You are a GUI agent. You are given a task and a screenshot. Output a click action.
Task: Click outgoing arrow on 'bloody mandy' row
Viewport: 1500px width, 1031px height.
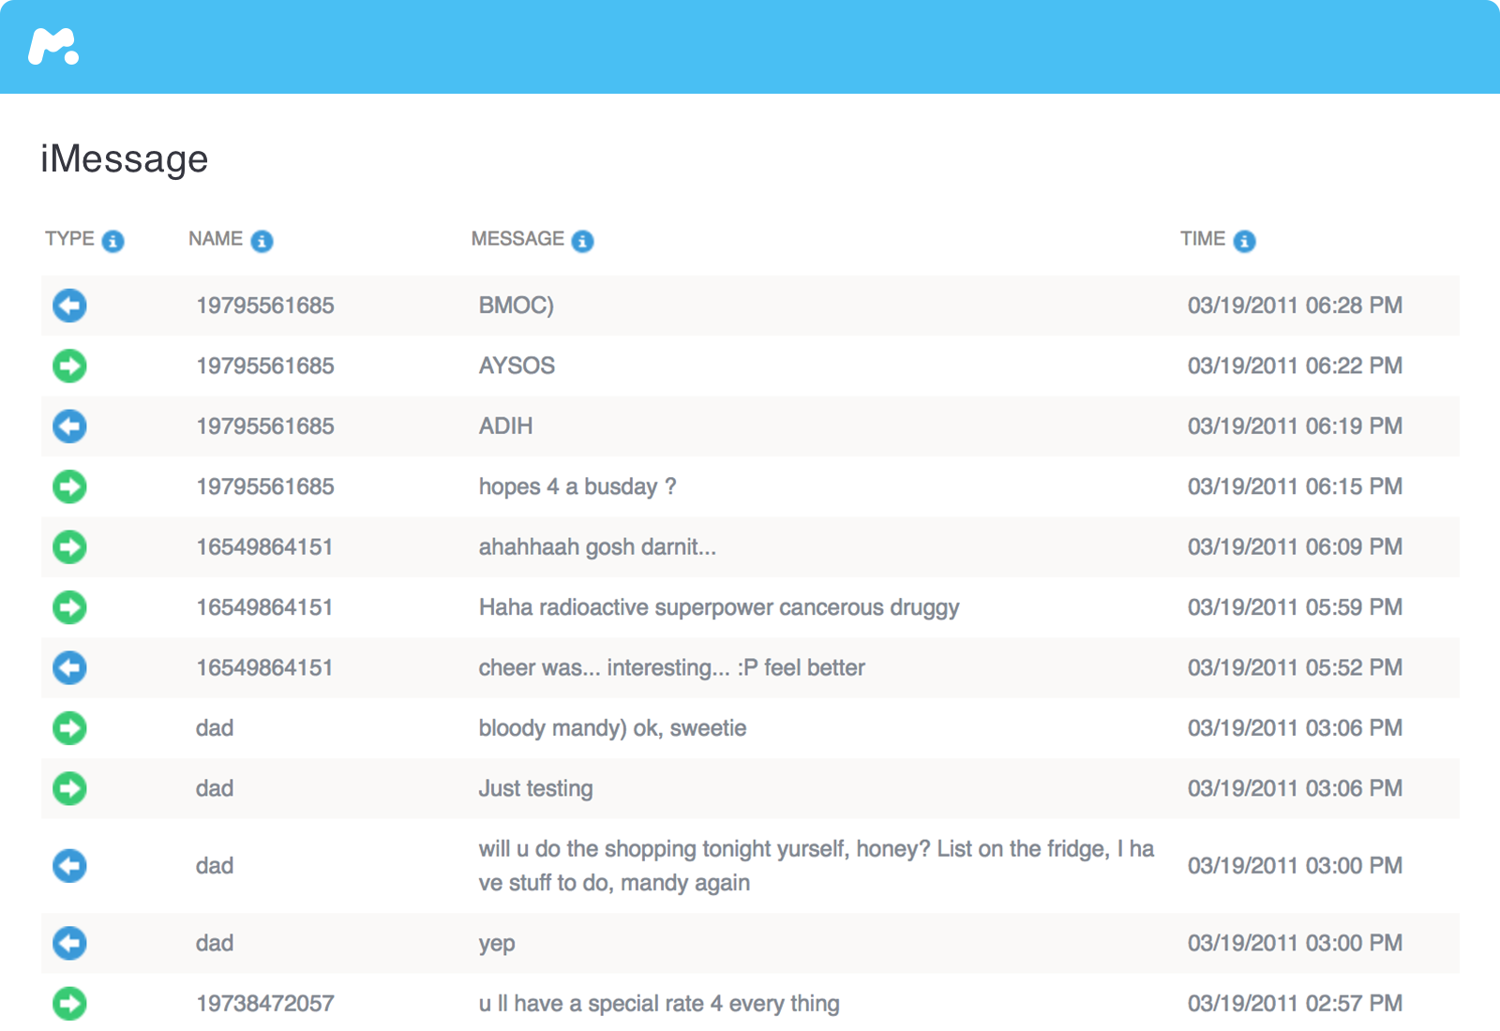tap(69, 728)
